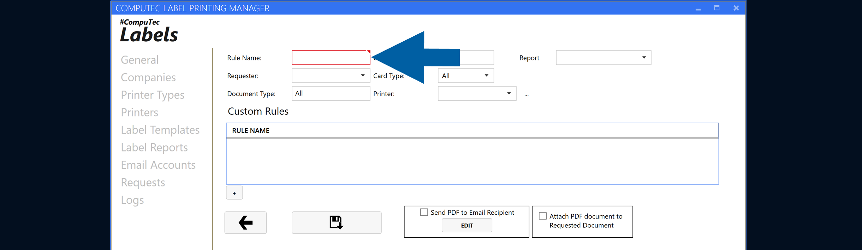
Task: Open the General section
Action: click(140, 60)
